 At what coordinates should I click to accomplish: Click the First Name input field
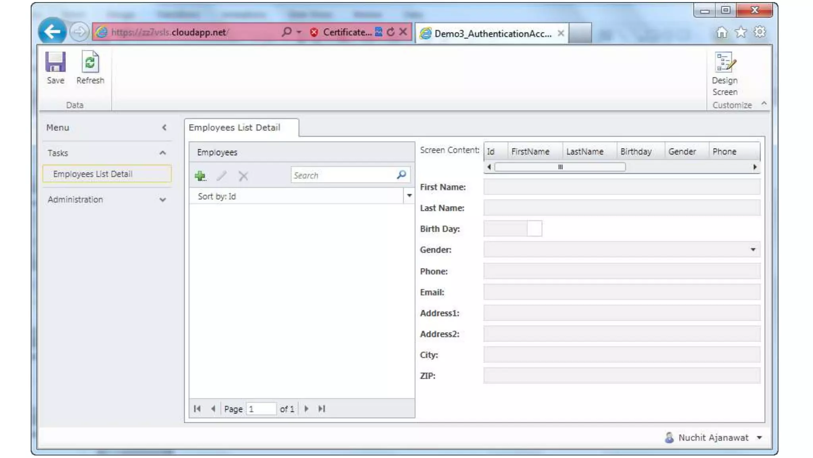pos(621,187)
